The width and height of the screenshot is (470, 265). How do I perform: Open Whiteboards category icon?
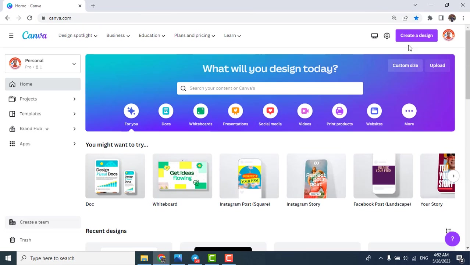(200, 111)
